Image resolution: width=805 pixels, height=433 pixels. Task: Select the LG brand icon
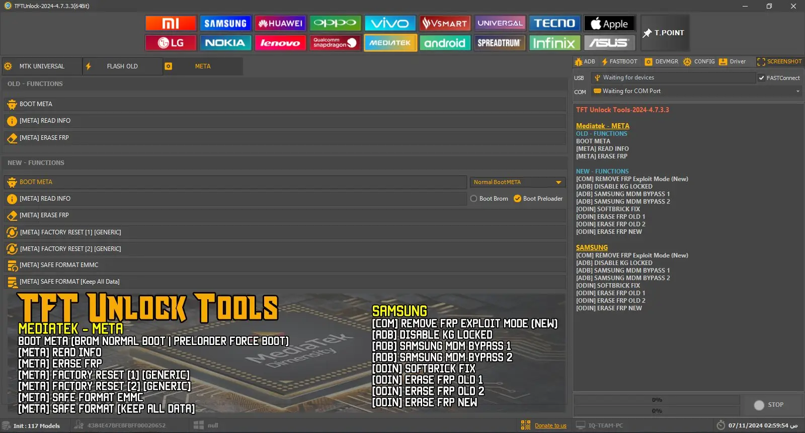pyautogui.click(x=171, y=43)
